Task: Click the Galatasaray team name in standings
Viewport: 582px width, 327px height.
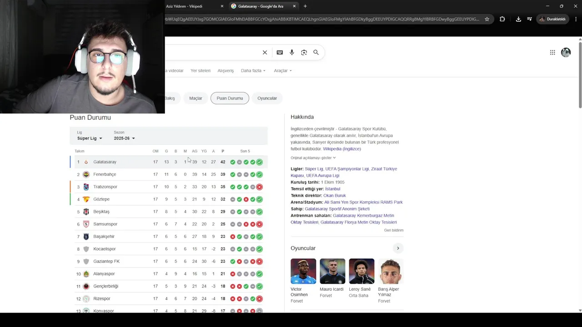Action: tap(105, 162)
